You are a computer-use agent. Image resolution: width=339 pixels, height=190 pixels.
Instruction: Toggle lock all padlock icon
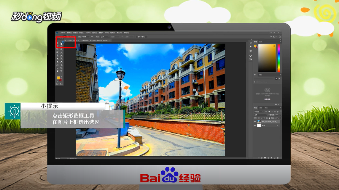click(269, 118)
